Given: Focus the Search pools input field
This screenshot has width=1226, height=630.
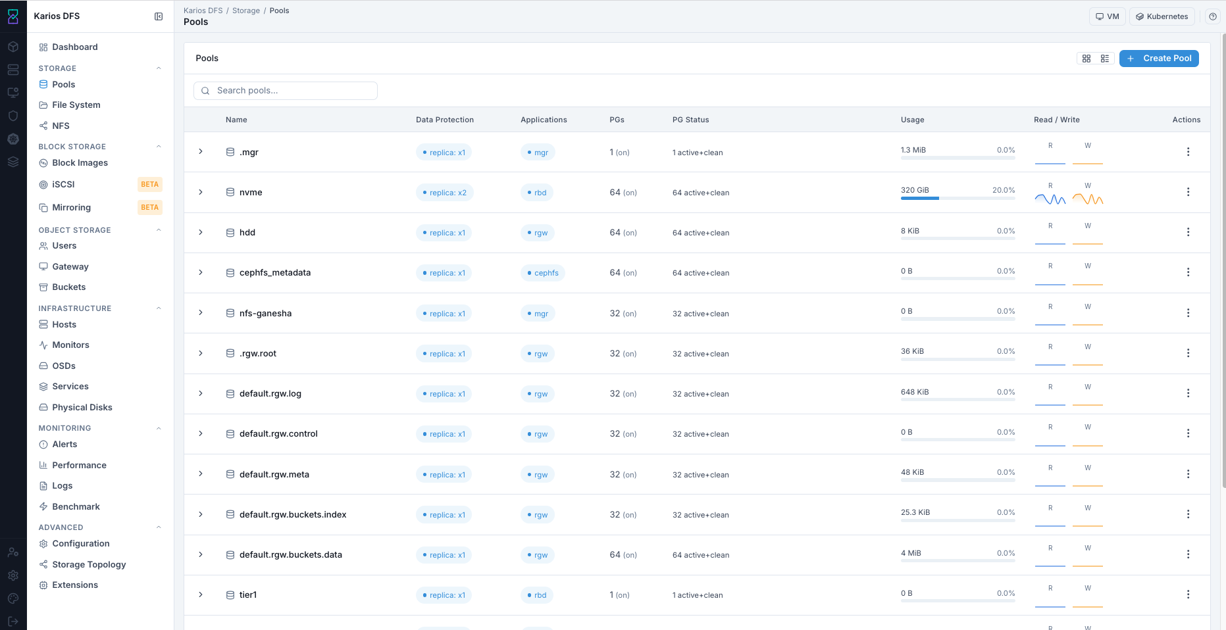Looking at the screenshot, I should [286, 91].
